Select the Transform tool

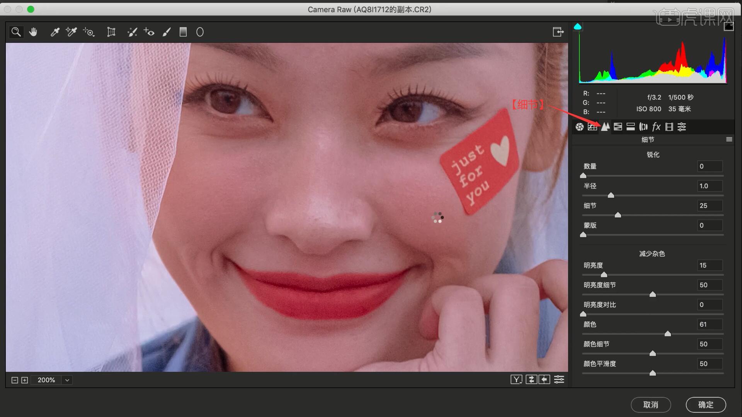(111, 32)
